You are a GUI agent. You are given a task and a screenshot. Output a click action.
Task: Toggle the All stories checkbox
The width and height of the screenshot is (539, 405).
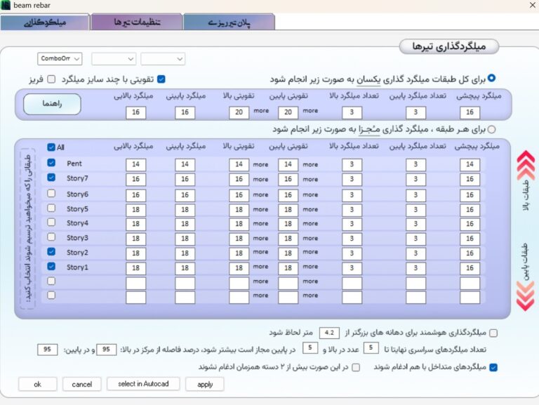click(51, 147)
